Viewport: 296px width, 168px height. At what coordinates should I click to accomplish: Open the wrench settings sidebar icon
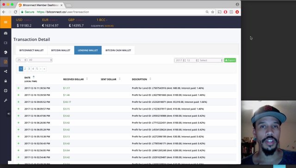(6, 101)
